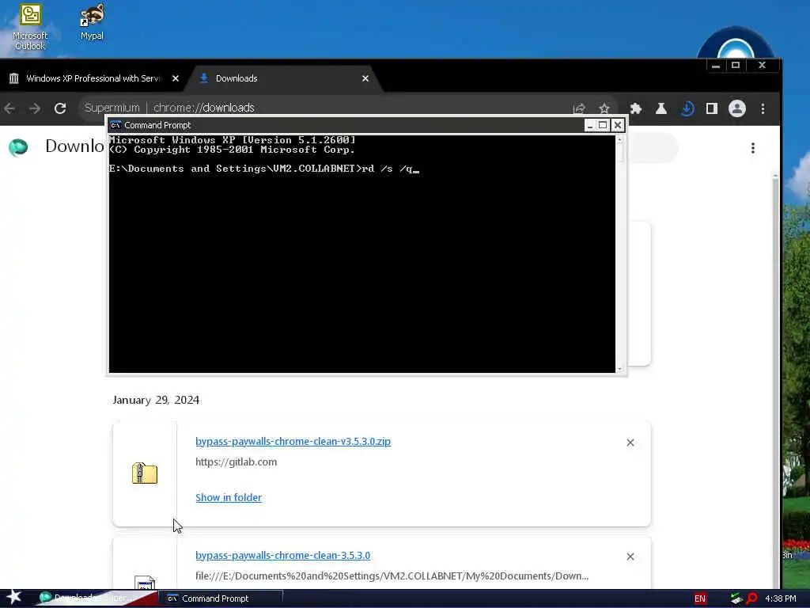This screenshot has width=810, height=608.
Task: Open downloads page more actions menu
Action: coord(753,148)
